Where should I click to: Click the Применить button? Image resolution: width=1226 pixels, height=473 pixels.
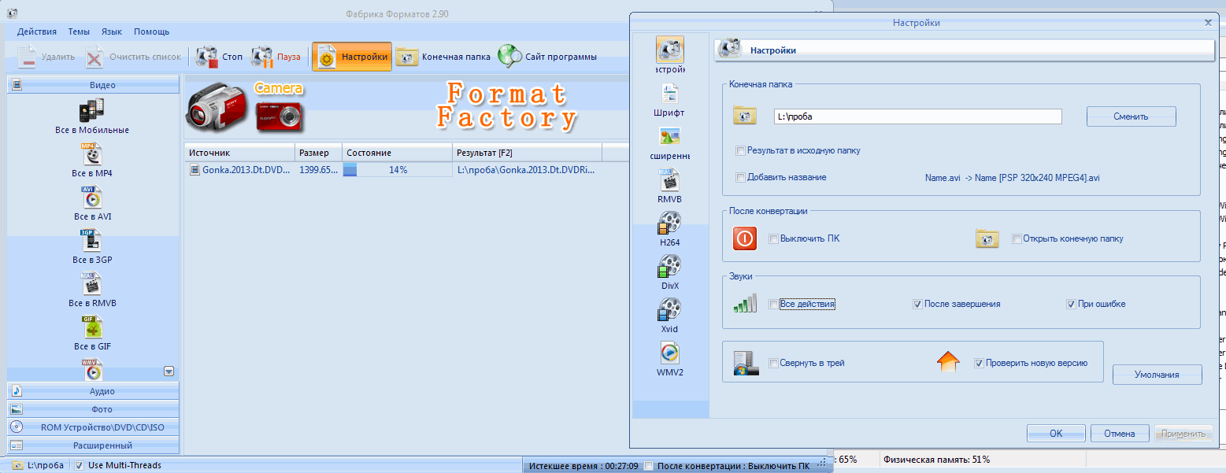[1183, 434]
